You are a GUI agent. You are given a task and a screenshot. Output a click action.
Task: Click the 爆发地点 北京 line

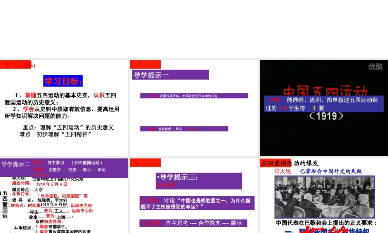28,190
